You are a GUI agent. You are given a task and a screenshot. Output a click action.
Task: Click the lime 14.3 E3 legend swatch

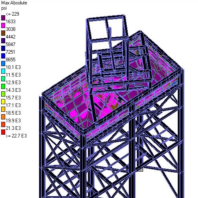[3, 94]
